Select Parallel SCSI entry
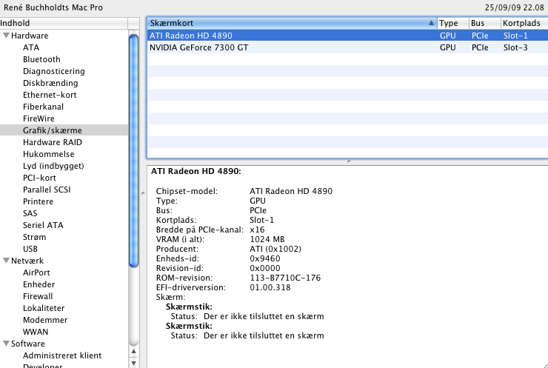Screen dimensions: 548x368 pyautogui.click(x=47, y=190)
